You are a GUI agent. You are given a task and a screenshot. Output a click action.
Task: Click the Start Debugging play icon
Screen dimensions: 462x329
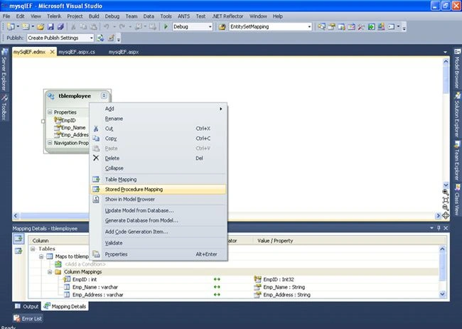coord(166,27)
